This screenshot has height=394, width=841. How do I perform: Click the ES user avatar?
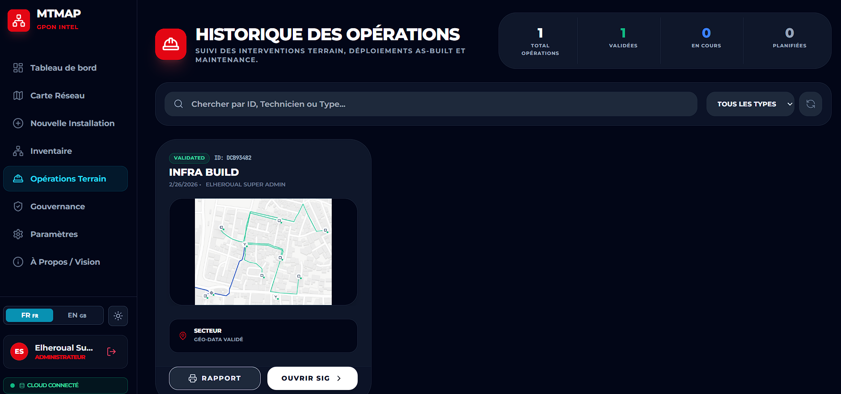pyautogui.click(x=19, y=352)
